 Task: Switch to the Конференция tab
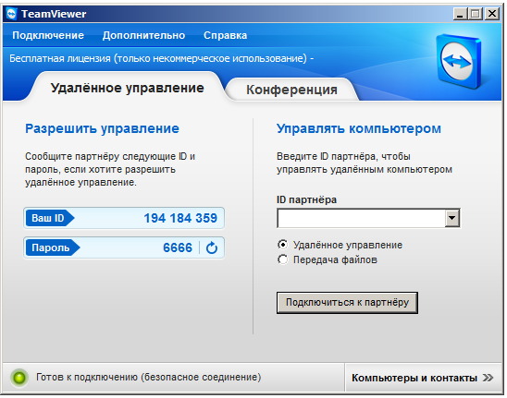pos(292,90)
